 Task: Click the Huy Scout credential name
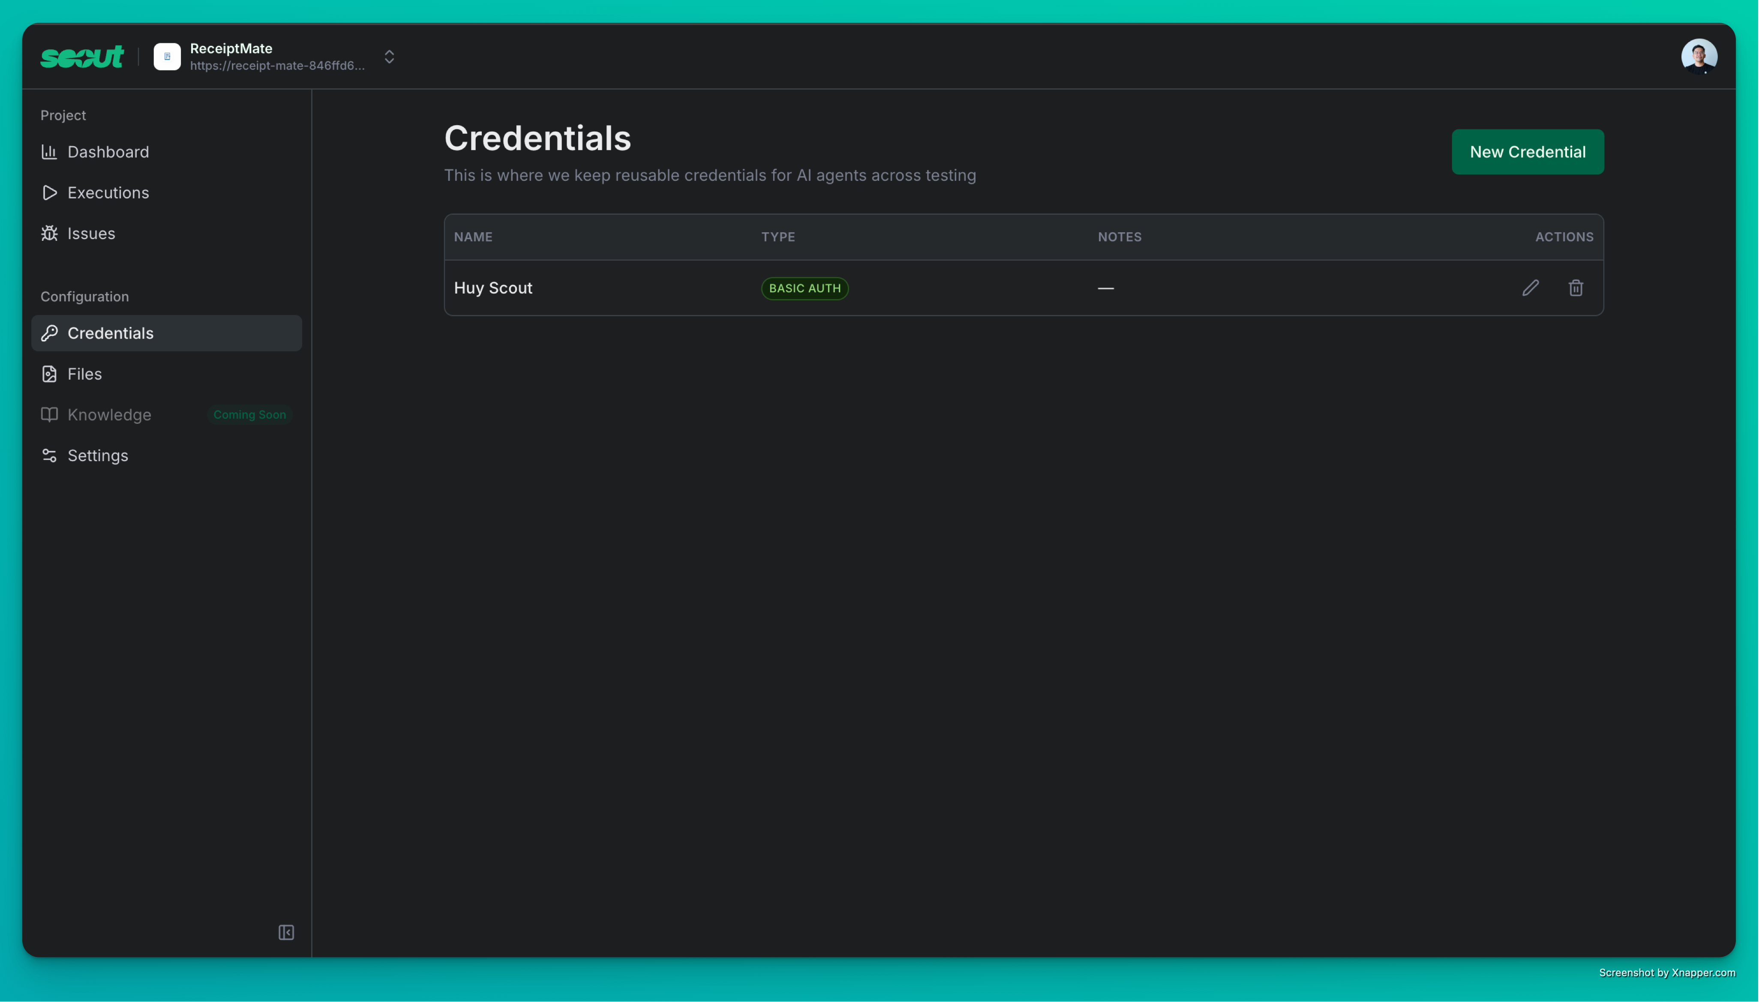[493, 288]
